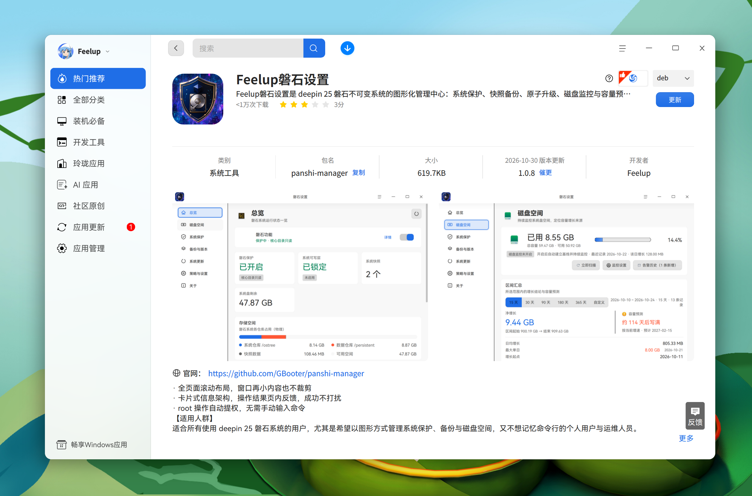Open the downloads manager arrow icon
The image size is (752, 496).
tap(347, 48)
